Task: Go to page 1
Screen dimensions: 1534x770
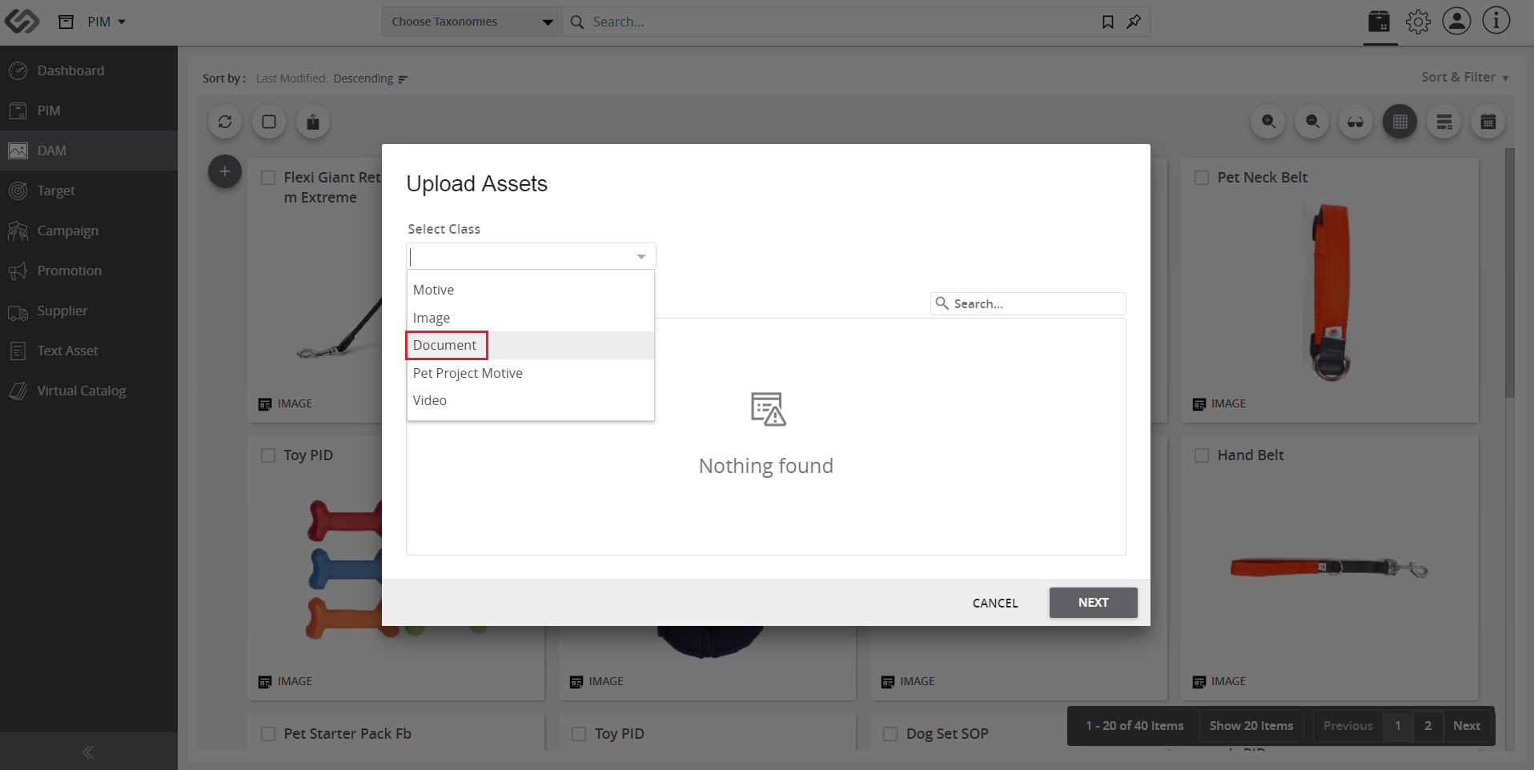Action: click(x=1398, y=726)
